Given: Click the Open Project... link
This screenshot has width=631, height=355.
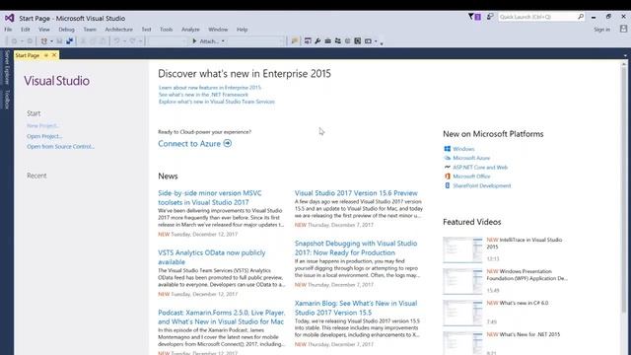Looking at the screenshot, I should click(x=44, y=136).
